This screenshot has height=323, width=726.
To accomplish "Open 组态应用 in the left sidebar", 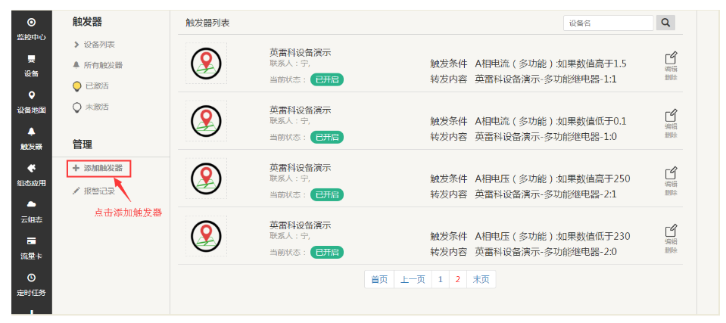I will click(31, 174).
